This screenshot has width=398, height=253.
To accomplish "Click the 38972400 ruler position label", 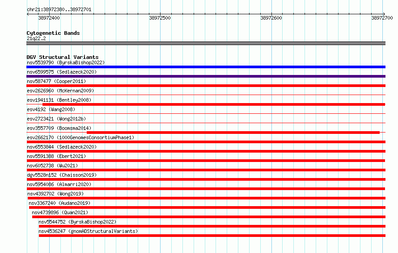I will coord(49,18).
